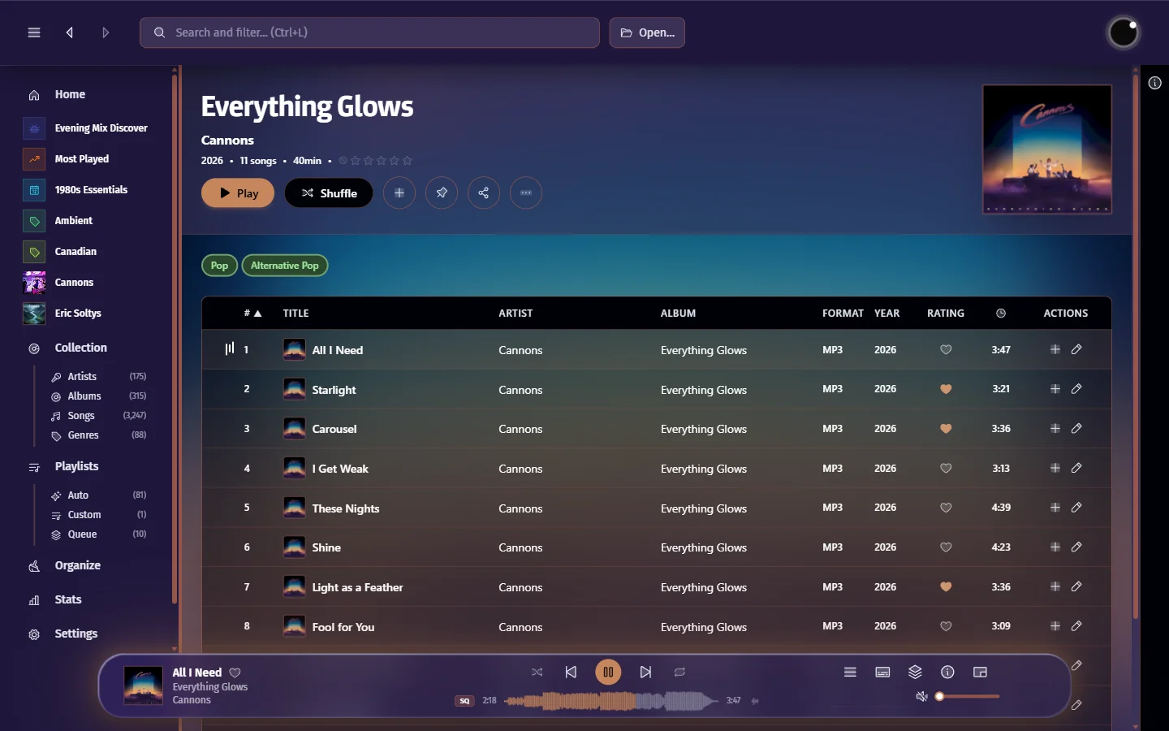The width and height of the screenshot is (1169, 731).
Task: Share the album
Action: click(484, 193)
